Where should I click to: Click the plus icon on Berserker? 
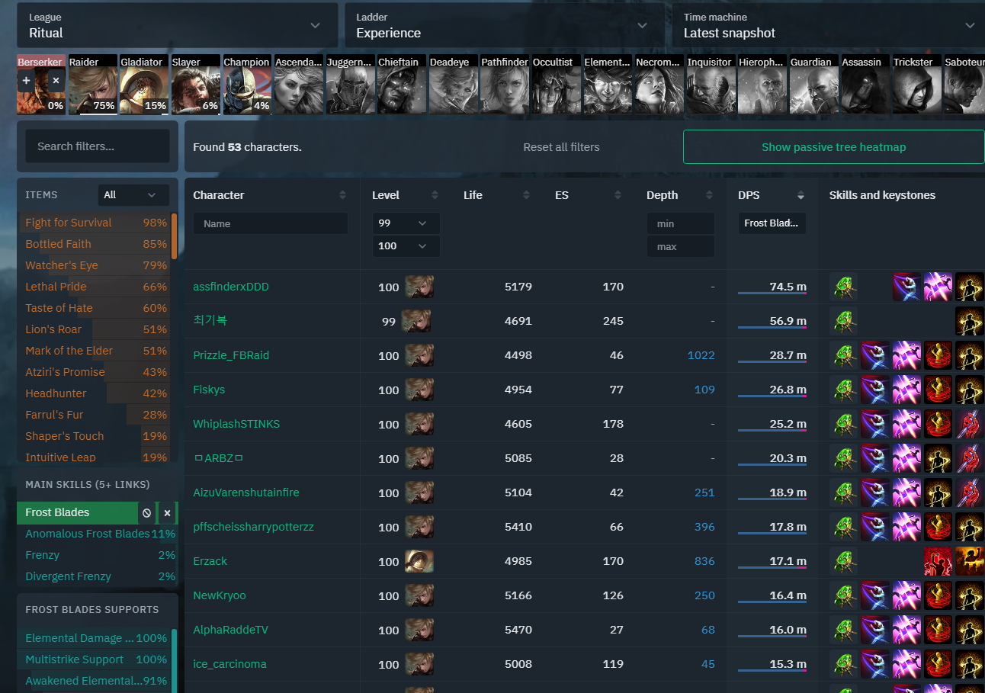(x=27, y=80)
